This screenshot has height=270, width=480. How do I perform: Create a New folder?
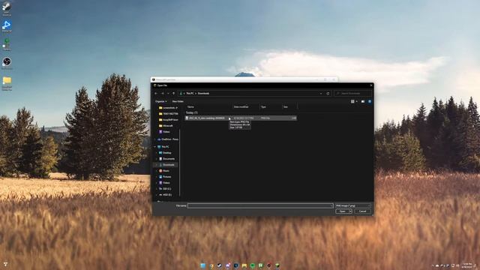178,101
